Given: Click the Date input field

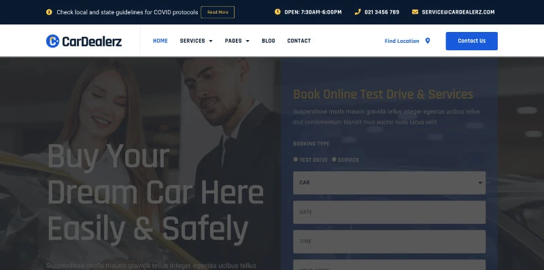Looking at the screenshot, I should click(389, 212).
